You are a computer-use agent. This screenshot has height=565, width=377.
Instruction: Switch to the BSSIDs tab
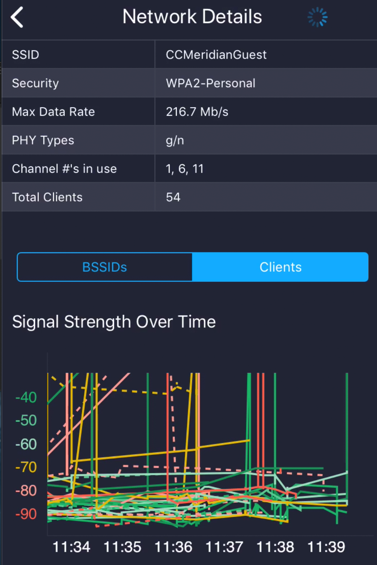point(105,267)
